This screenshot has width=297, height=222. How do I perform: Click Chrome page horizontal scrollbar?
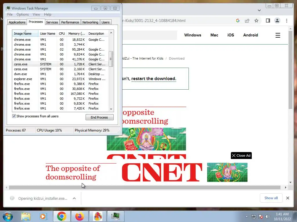(x=145, y=187)
